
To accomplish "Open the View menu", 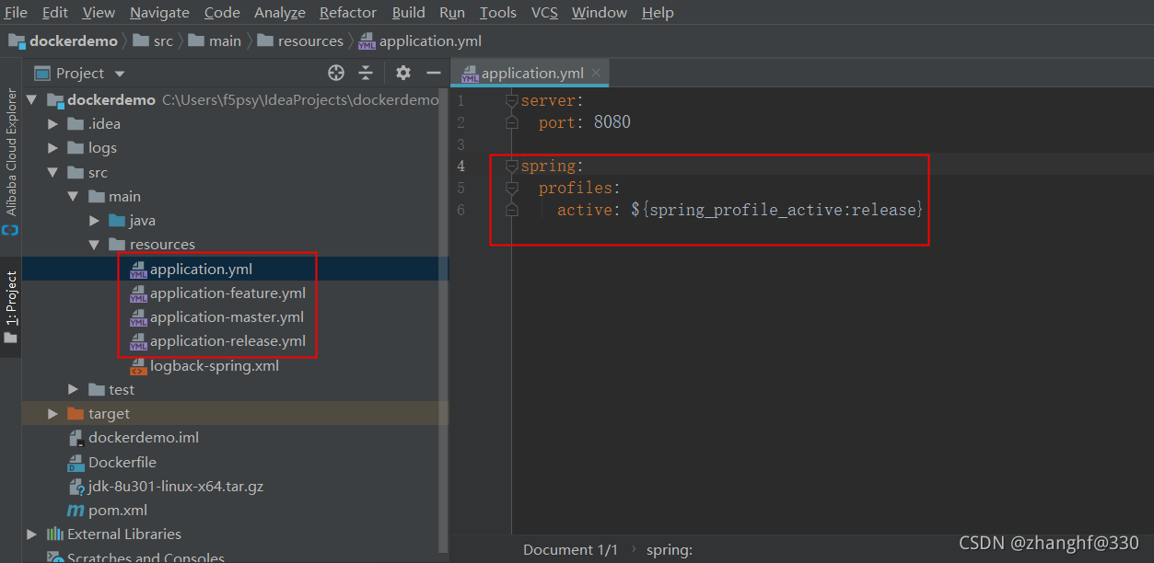I will pos(99,12).
